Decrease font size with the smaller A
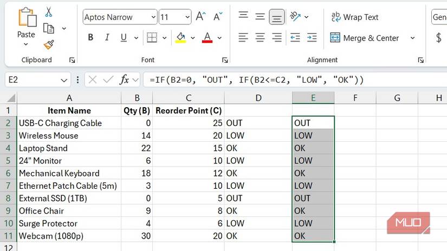 pos(218,17)
